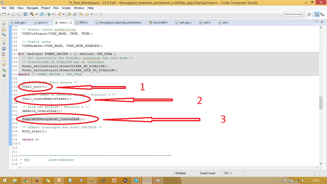
Task: Close the main.c editor tab
Action: pyautogui.click(x=70, y=23)
